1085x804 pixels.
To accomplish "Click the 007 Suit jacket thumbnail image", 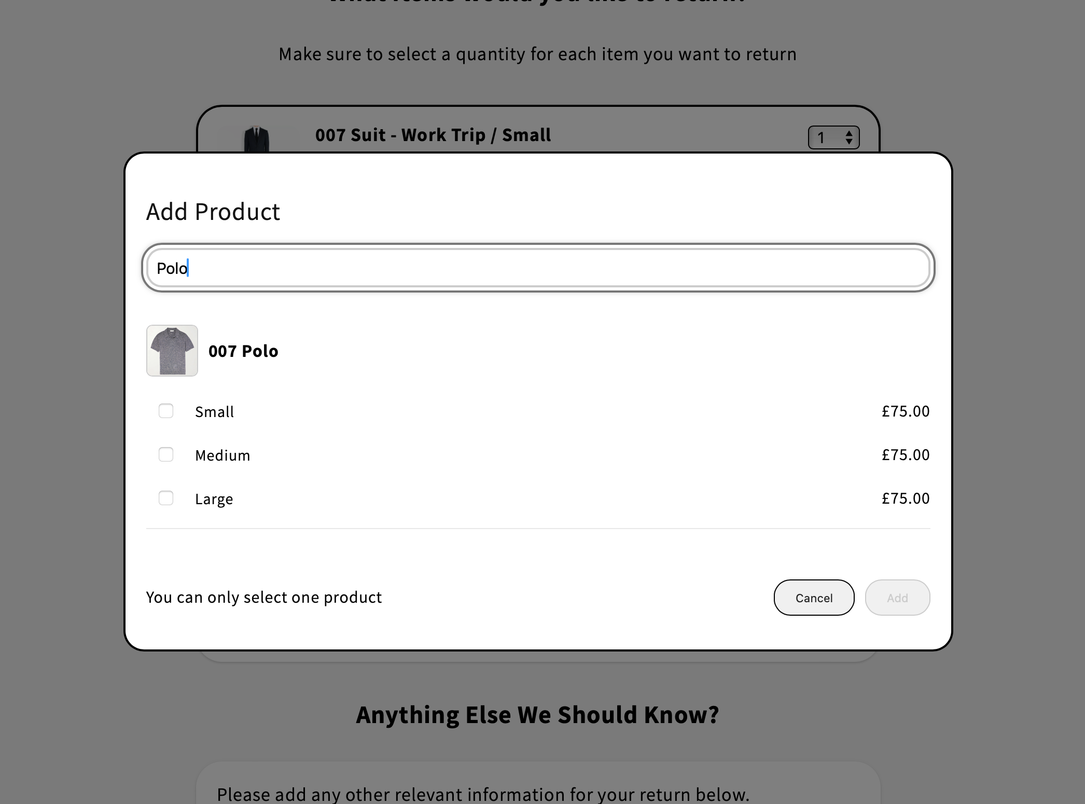I will (257, 139).
